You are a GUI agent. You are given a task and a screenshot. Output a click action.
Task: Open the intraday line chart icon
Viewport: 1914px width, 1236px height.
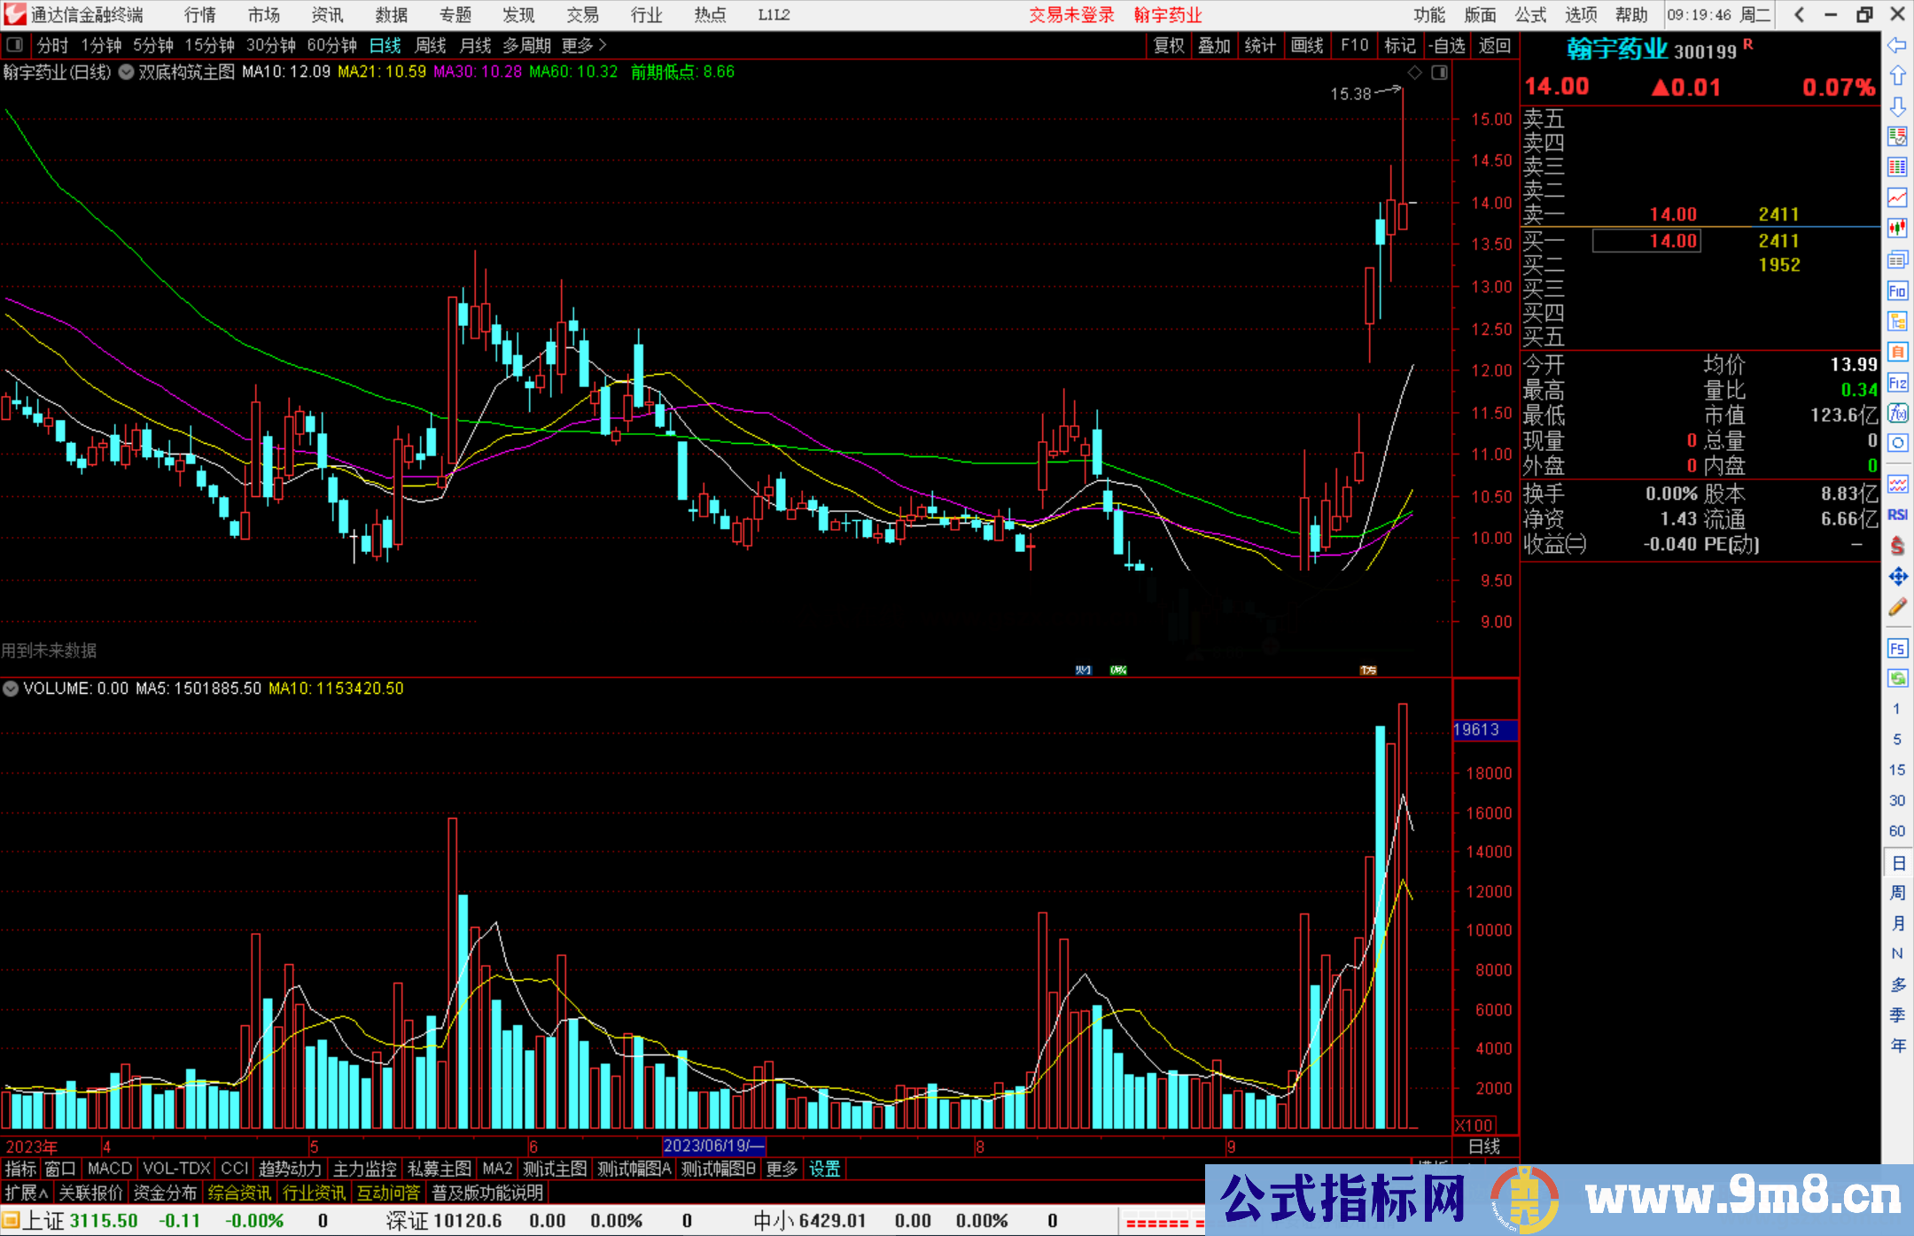click(1897, 198)
